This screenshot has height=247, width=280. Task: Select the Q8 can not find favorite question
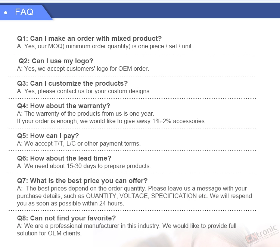coord(66,218)
